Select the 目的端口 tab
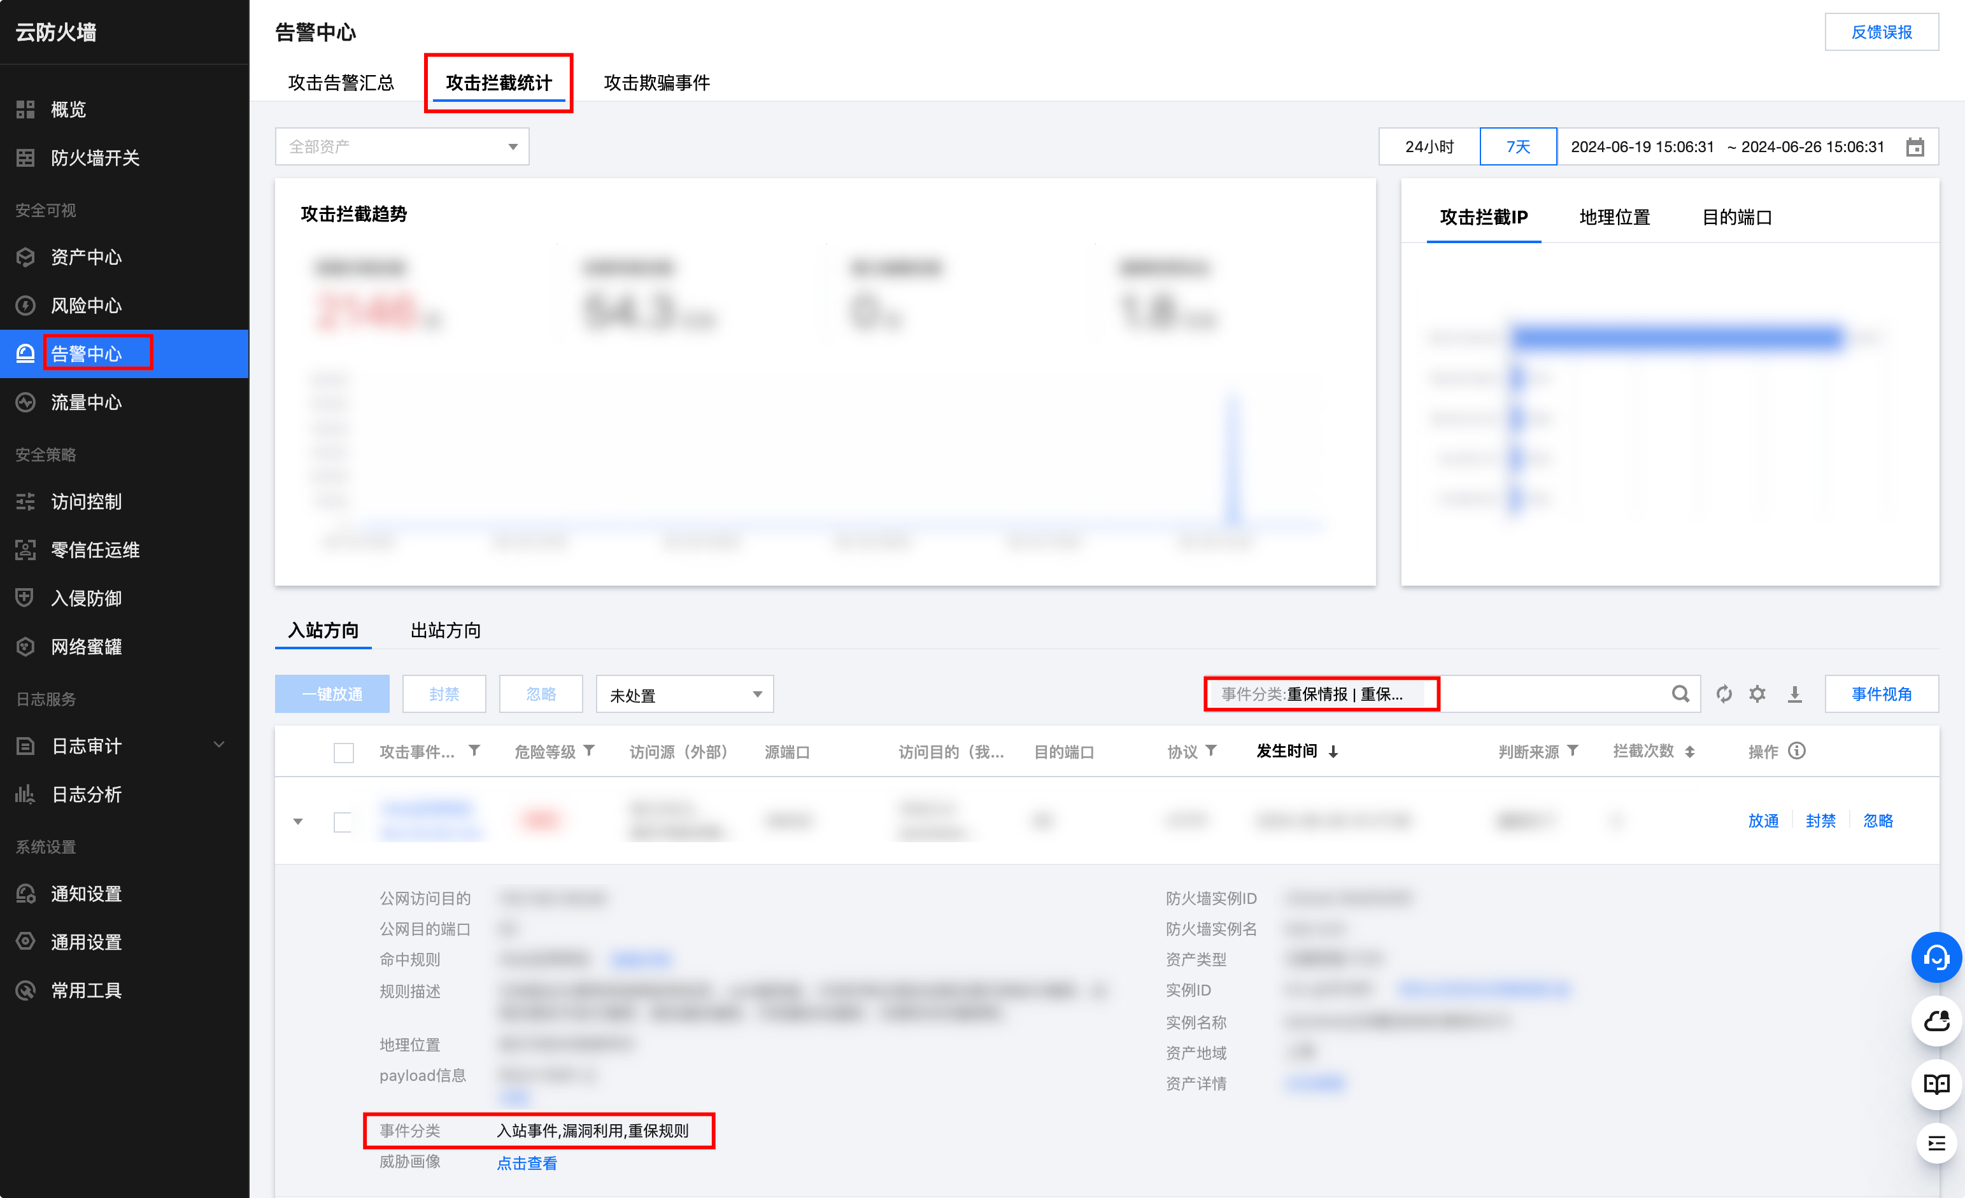The width and height of the screenshot is (1965, 1198). pyautogui.click(x=1736, y=217)
